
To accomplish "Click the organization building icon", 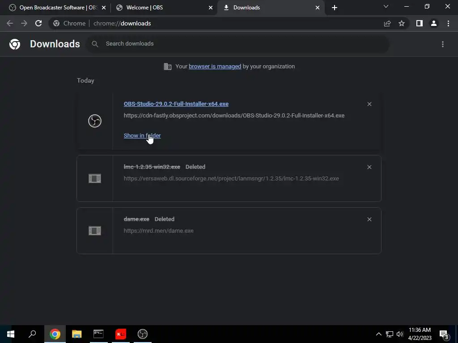I will [168, 67].
